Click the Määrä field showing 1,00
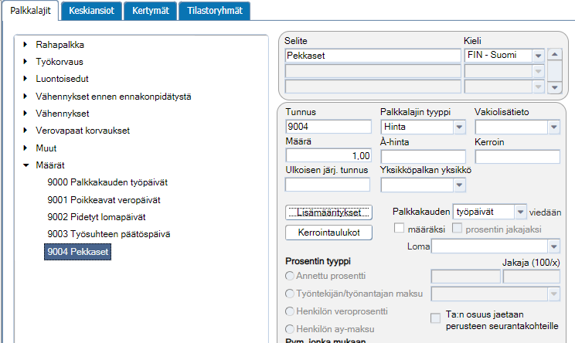 point(328,156)
